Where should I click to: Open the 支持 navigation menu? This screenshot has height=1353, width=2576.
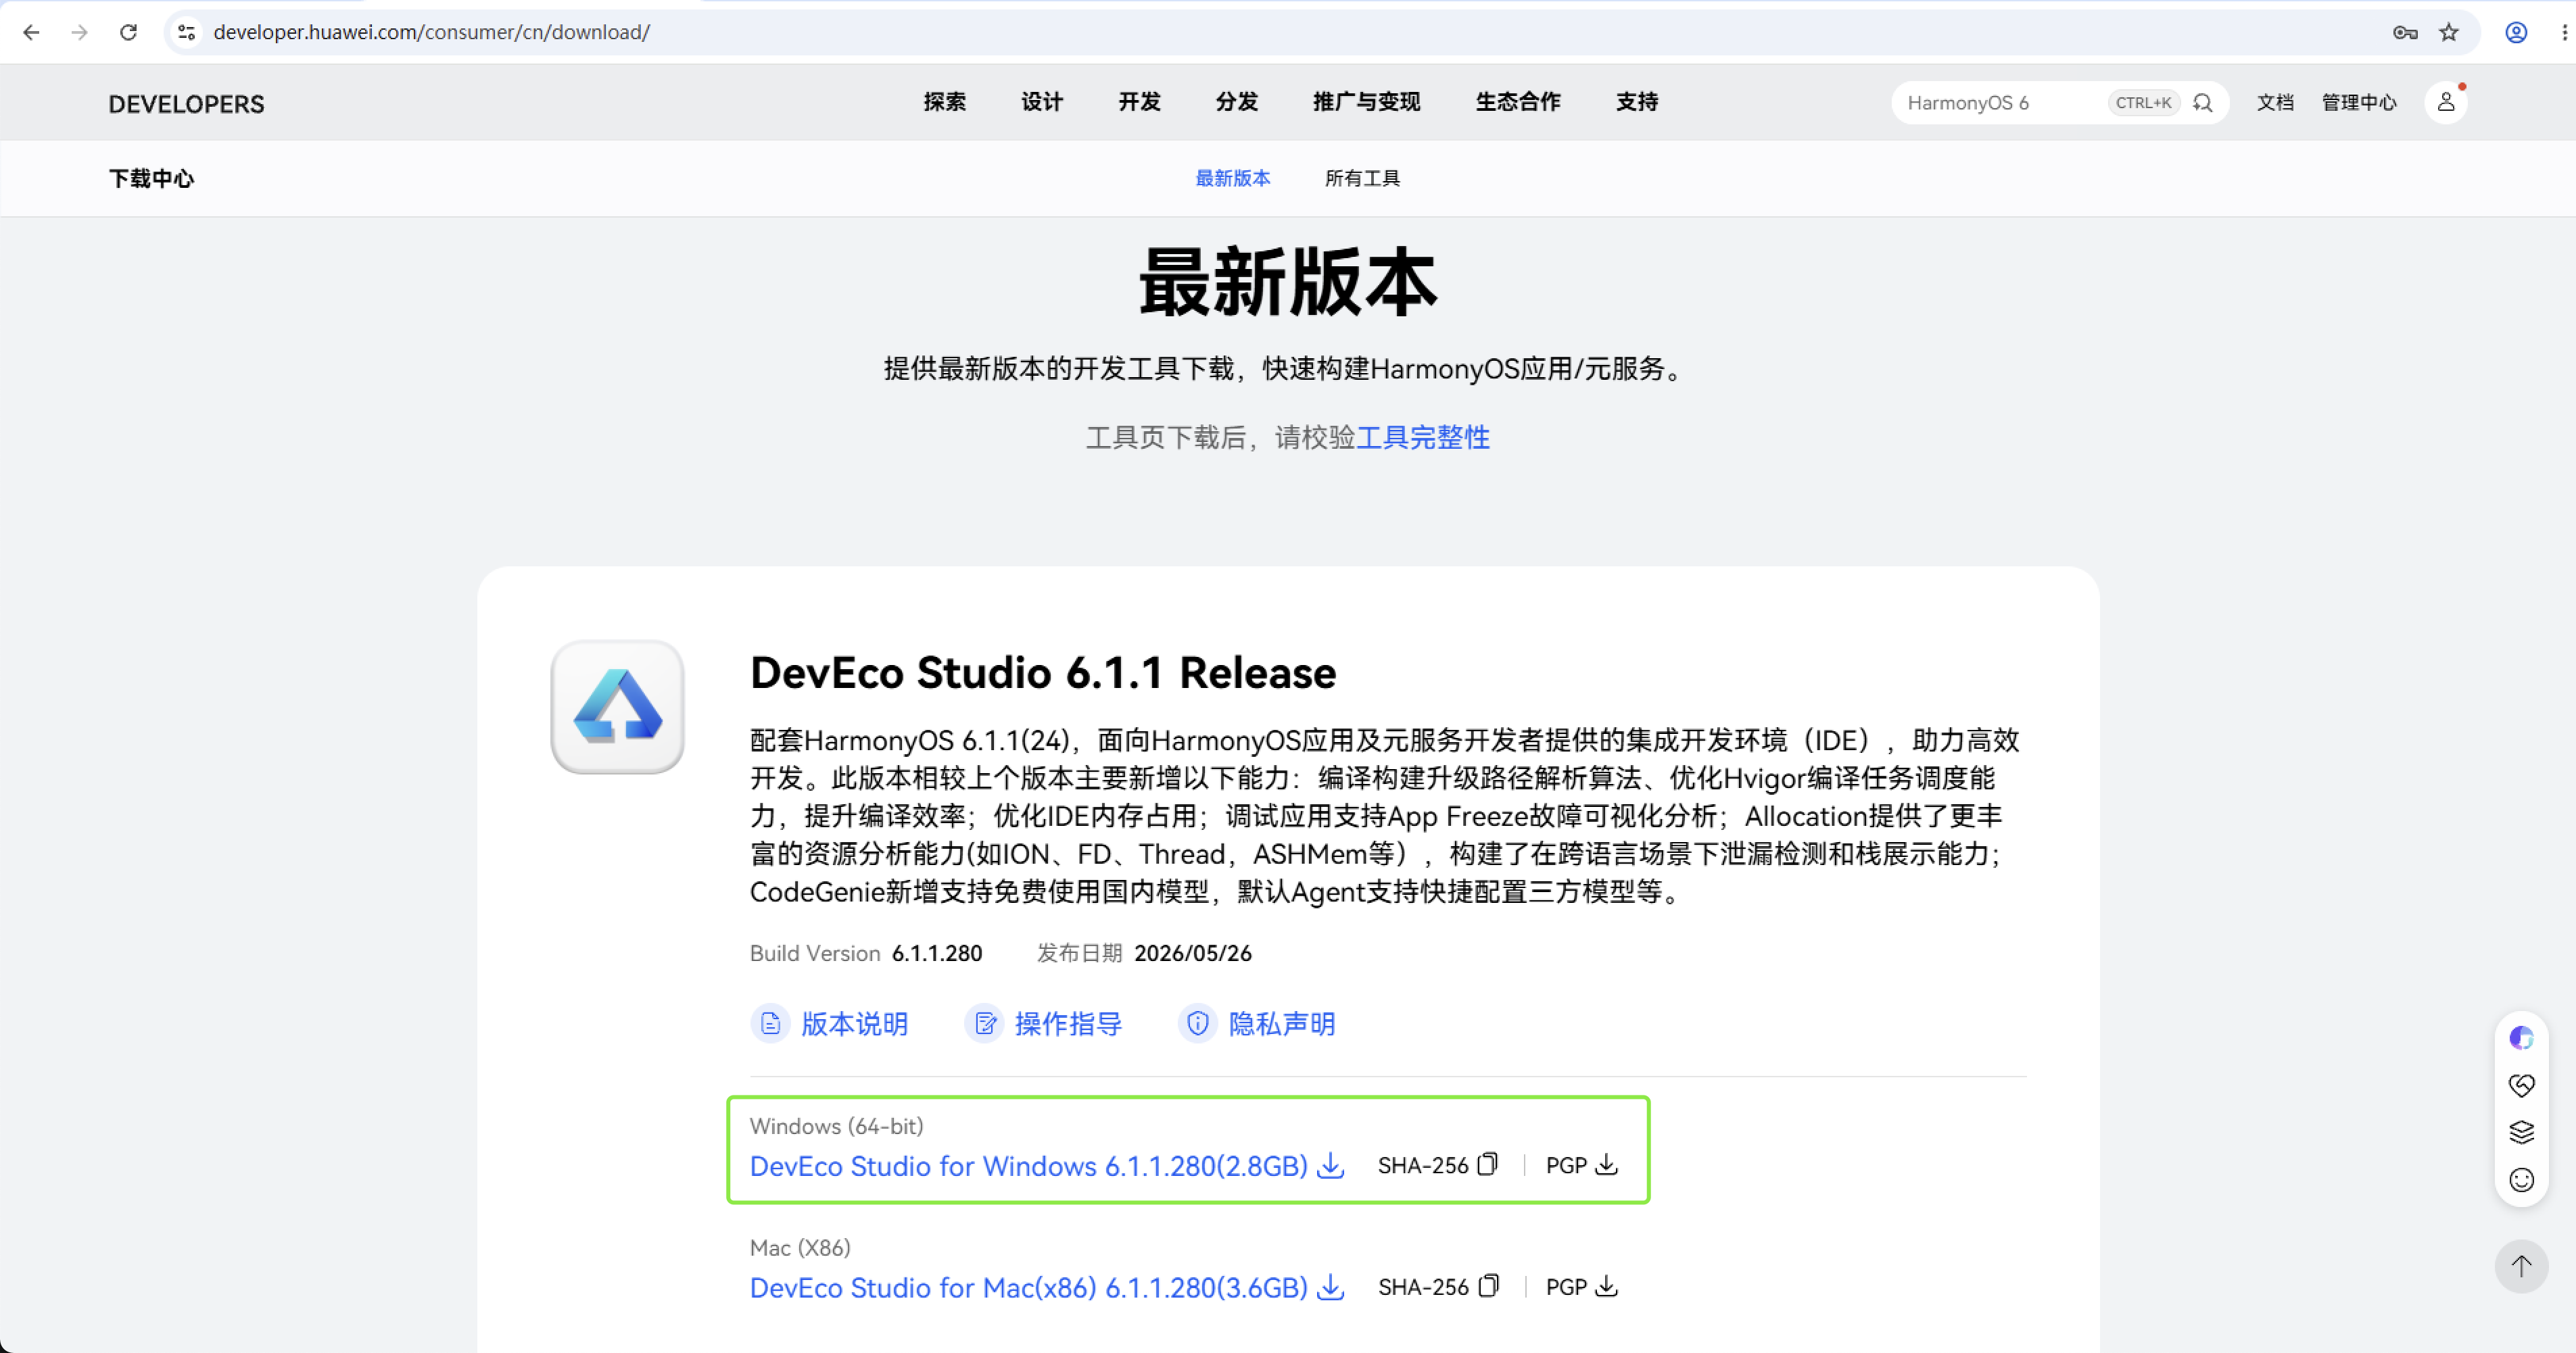[1637, 102]
